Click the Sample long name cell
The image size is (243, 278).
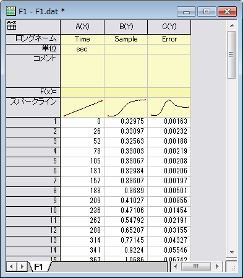pos(126,39)
